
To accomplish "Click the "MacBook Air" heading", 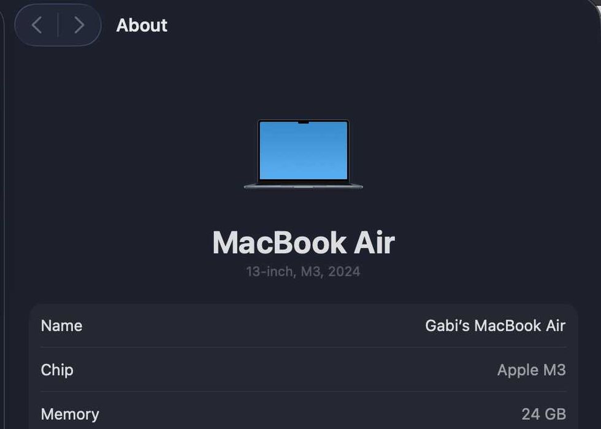I will pyautogui.click(x=303, y=242).
